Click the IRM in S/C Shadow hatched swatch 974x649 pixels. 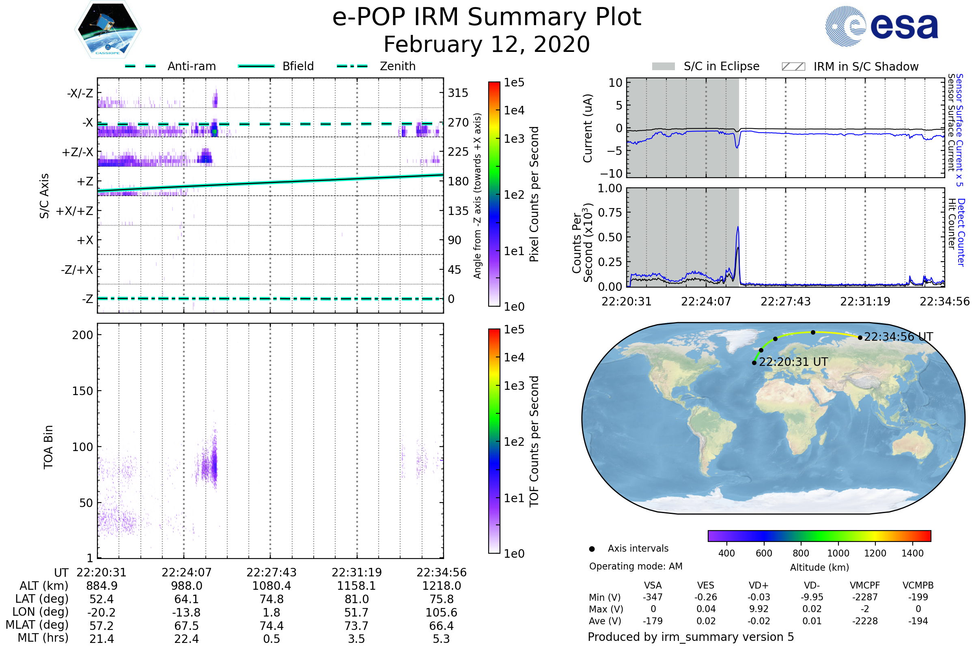793,67
